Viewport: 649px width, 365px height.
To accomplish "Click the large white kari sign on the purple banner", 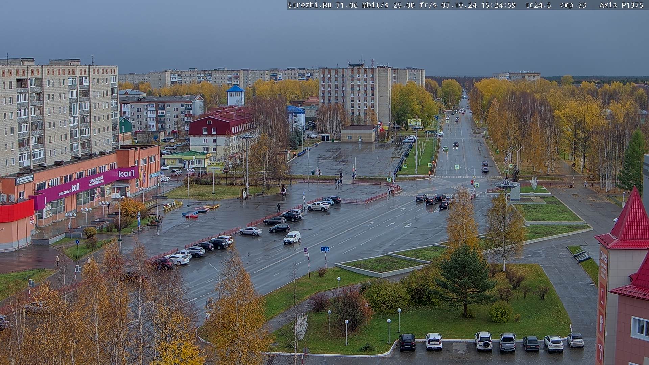I will [x=126, y=174].
